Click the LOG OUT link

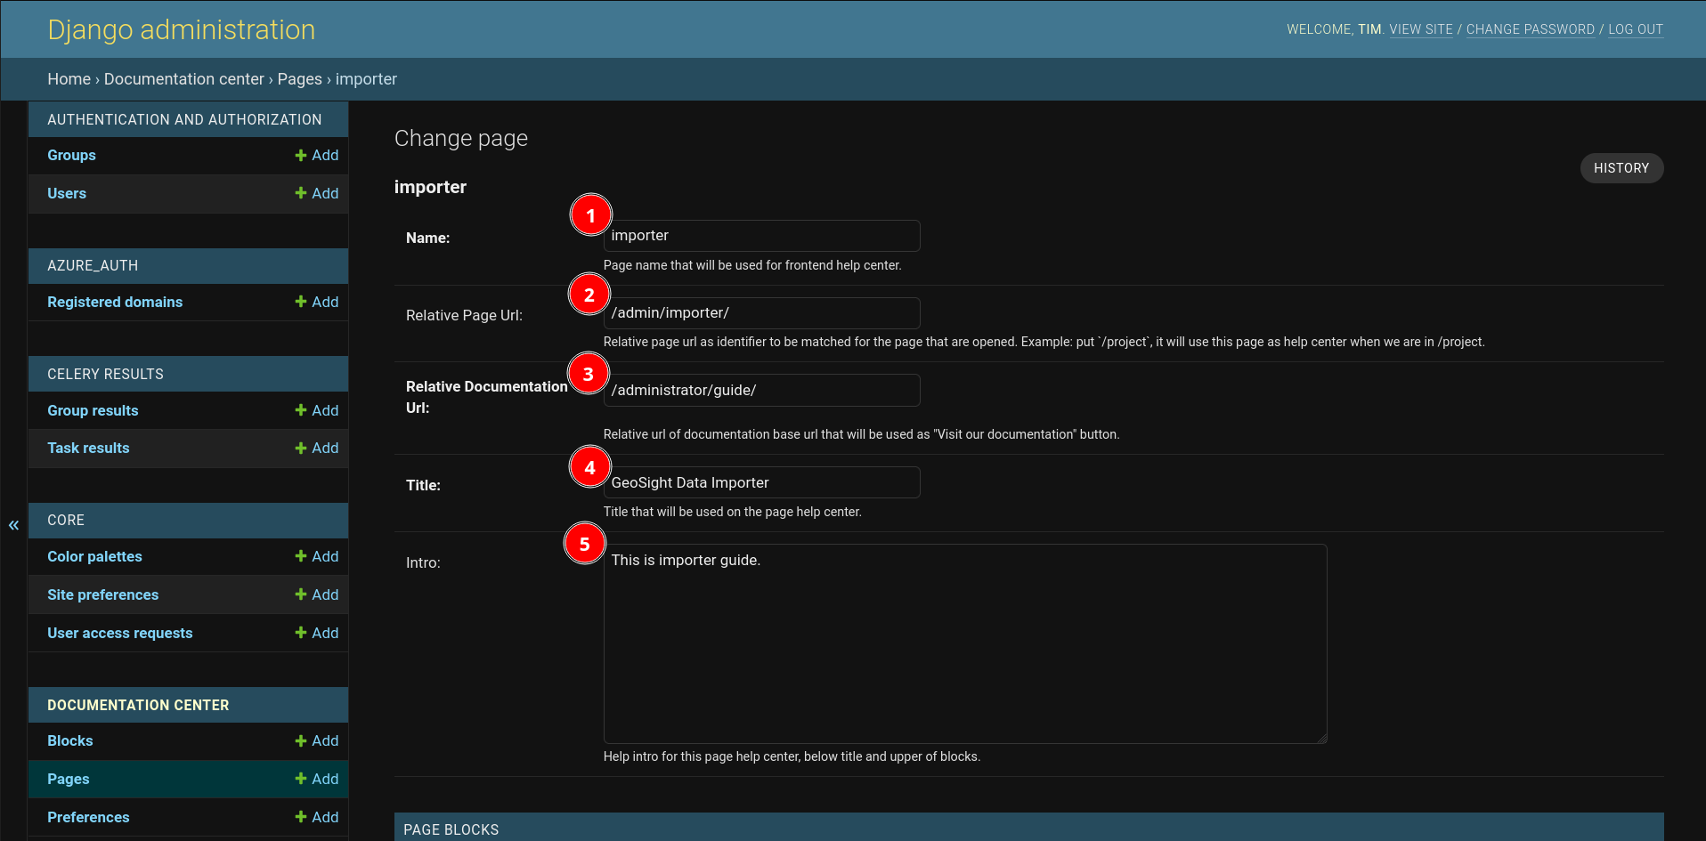coord(1636,29)
